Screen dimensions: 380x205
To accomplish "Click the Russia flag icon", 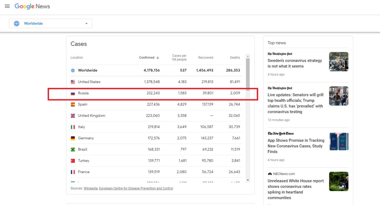I will 73,93.
